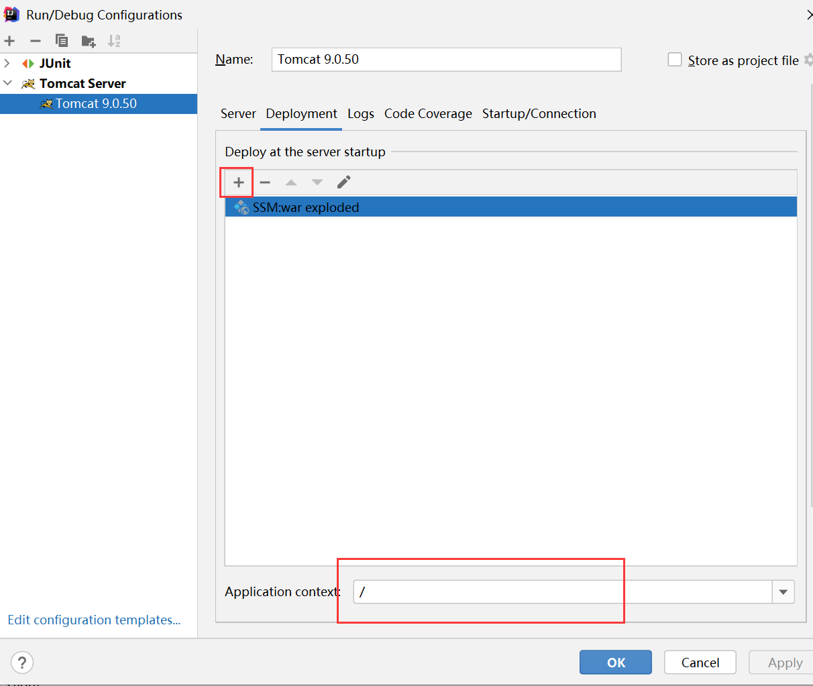Screen dimensions: 813x686
Task: Select the SSM:war exploded list row
Action: pyautogui.click(x=510, y=207)
